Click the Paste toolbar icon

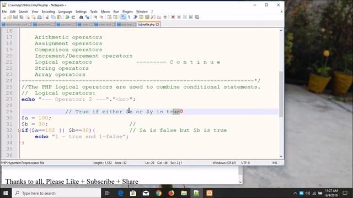click(59, 17)
